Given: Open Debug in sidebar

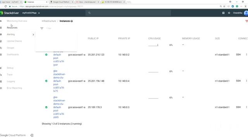Looking at the screenshot, I should tap(10, 68).
